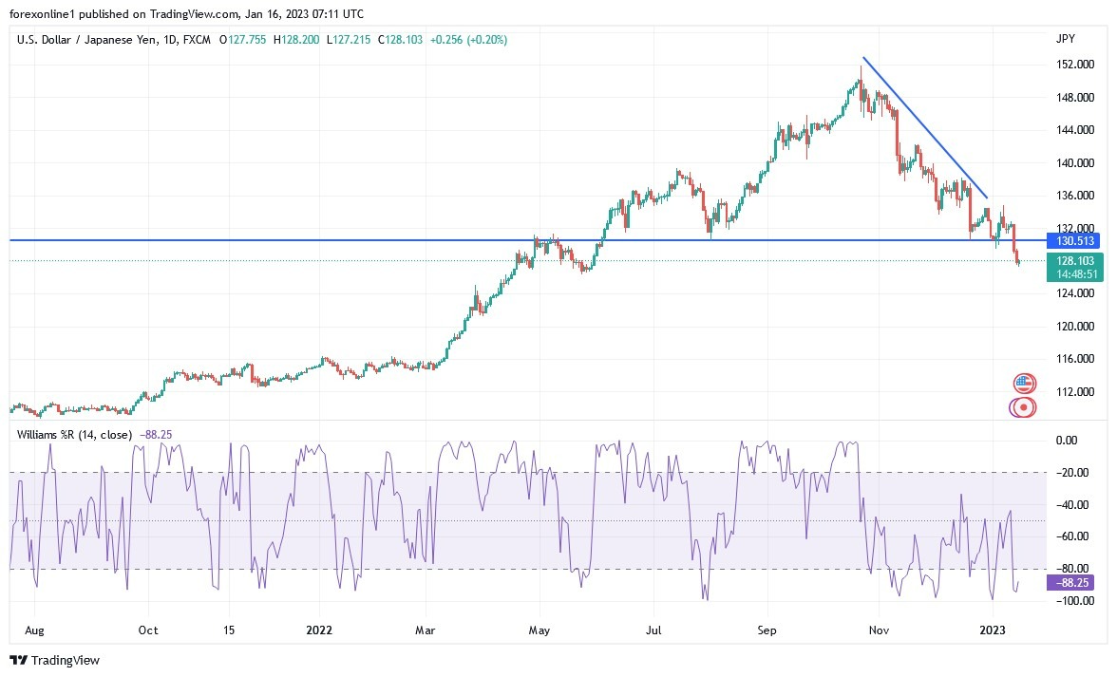This screenshot has width=1117, height=677.
Task: Select the red dot event marker icon
Action: tap(1022, 406)
